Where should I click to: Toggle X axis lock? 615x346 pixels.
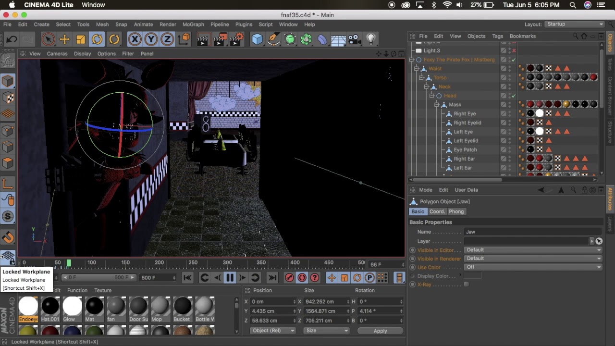[x=135, y=39]
